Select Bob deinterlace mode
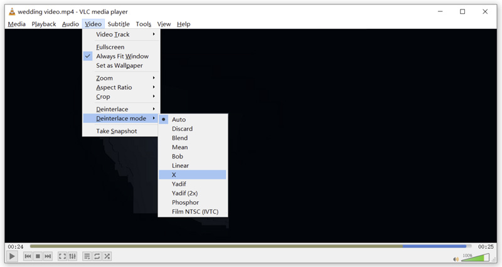This screenshot has height=267, width=502. pos(193,156)
